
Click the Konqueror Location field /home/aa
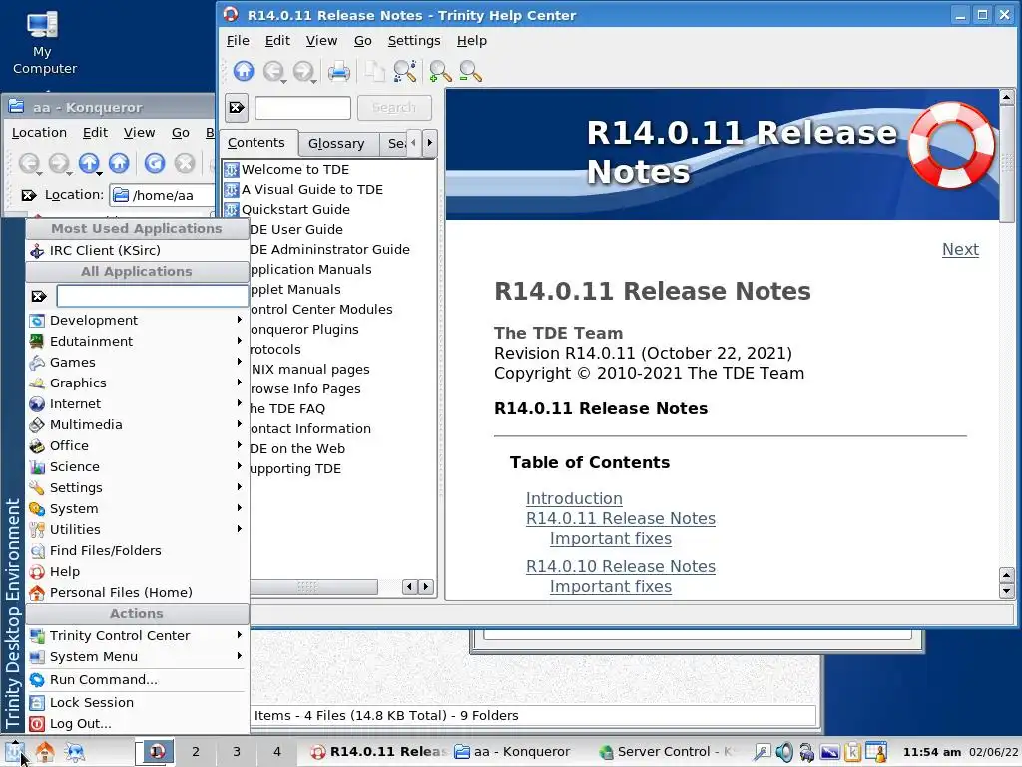[x=163, y=195]
